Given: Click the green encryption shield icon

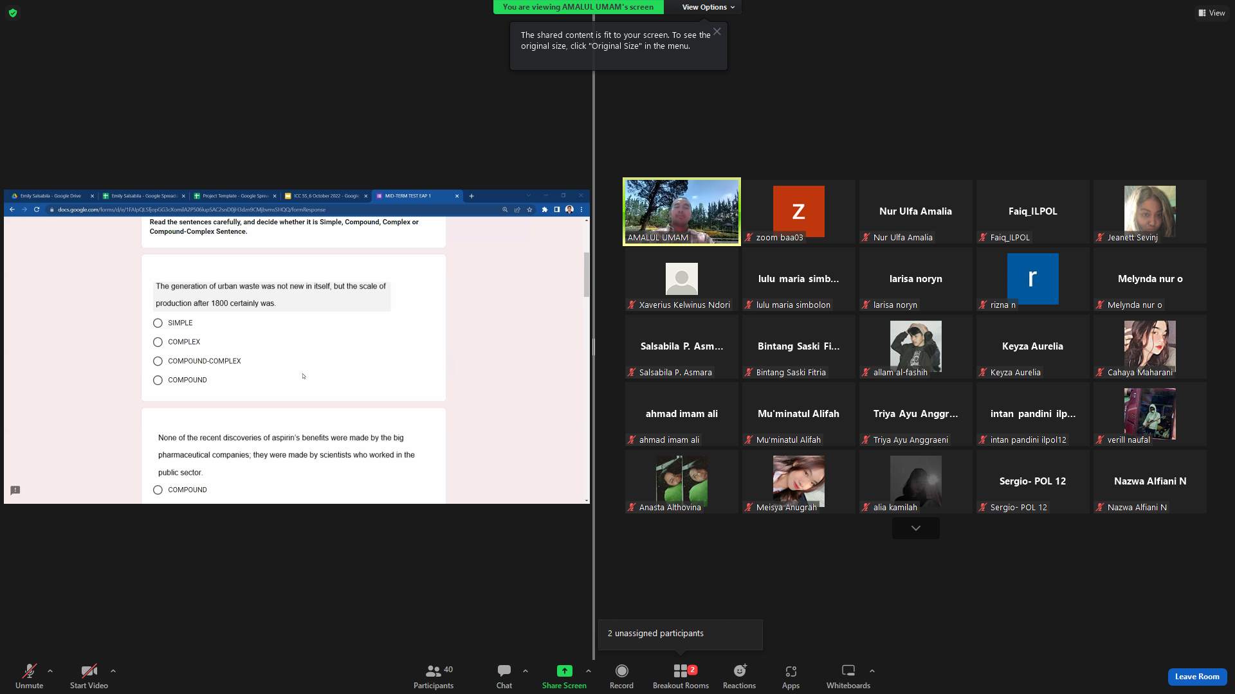Looking at the screenshot, I should 13,13.
